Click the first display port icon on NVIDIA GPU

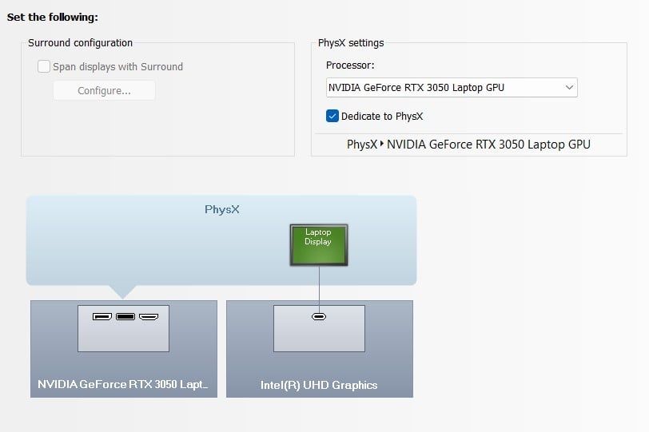(x=102, y=317)
